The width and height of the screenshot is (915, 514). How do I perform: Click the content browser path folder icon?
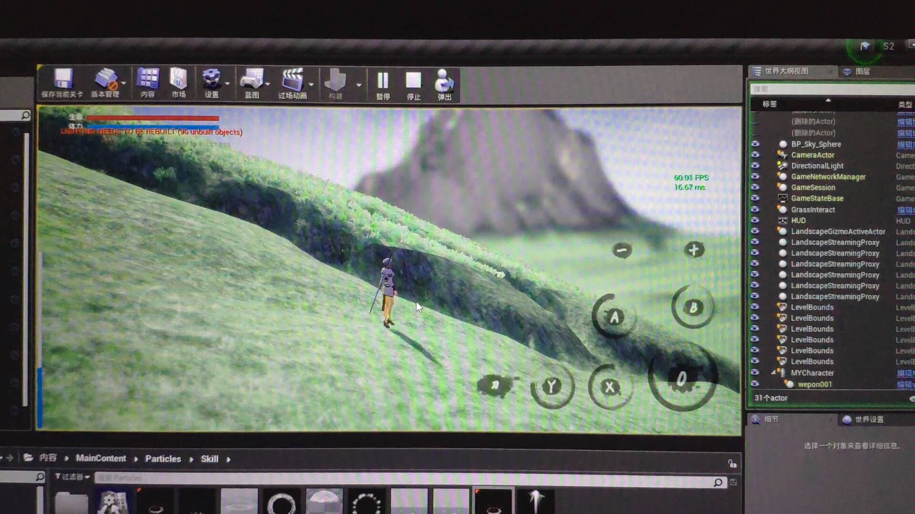click(x=28, y=458)
